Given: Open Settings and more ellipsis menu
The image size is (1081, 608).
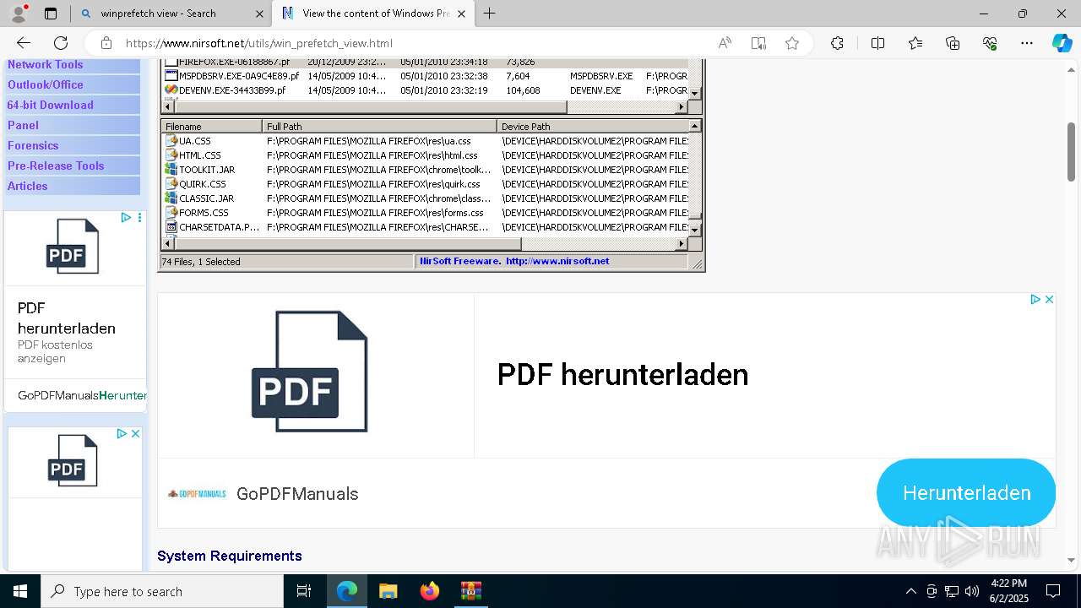Looking at the screenshot, I should (1027, 43).
